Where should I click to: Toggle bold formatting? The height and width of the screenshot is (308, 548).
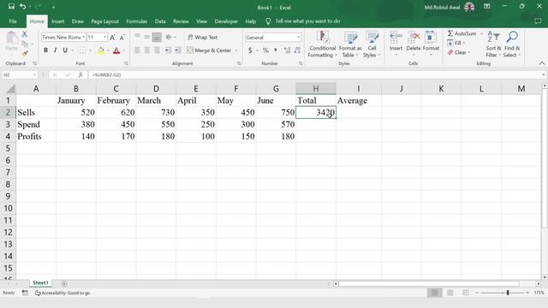coord(45,50)
